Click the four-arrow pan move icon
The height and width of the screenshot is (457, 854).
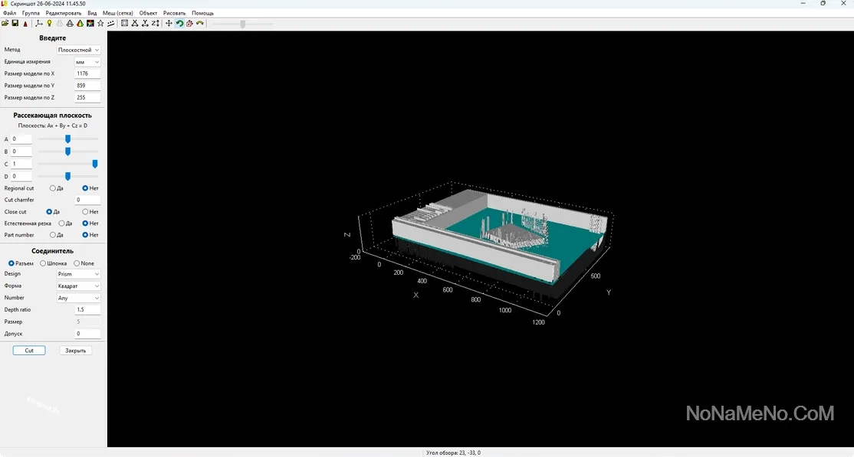(x=169, y=24)
